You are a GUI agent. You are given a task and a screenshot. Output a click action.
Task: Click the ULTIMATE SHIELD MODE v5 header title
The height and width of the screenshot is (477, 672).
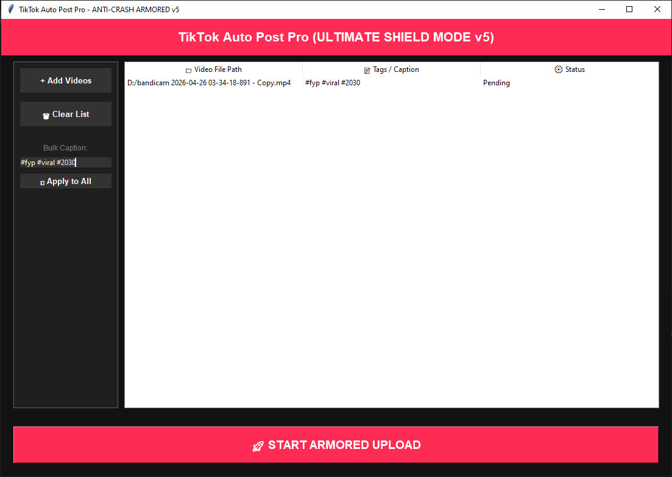(336, 37)
